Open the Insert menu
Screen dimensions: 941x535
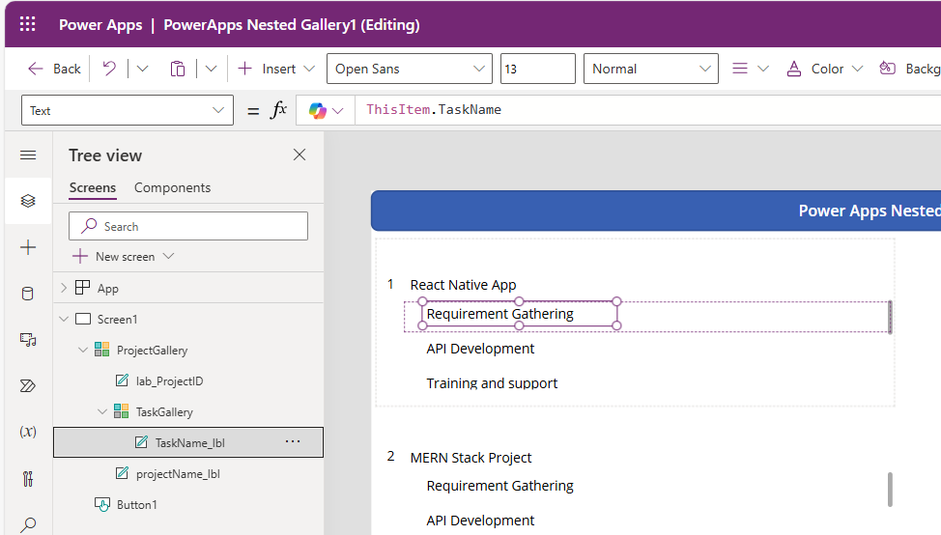(x=276, y=69)
